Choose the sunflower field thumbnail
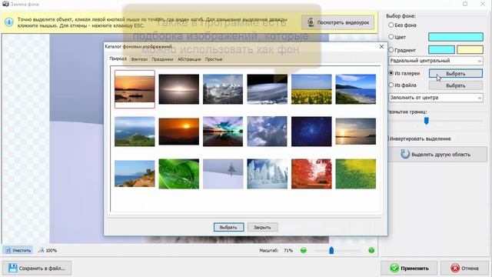This screenshot has height=277, width=492. [x=311, y=89]
